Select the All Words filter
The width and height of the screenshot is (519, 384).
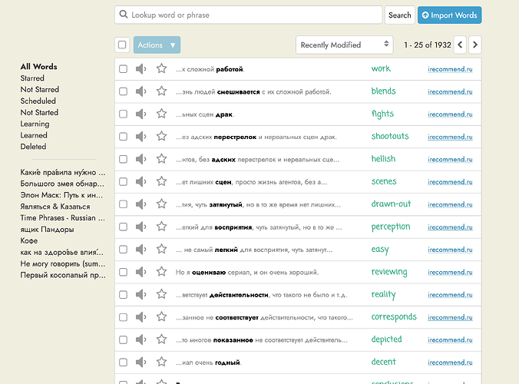[38, 67]
